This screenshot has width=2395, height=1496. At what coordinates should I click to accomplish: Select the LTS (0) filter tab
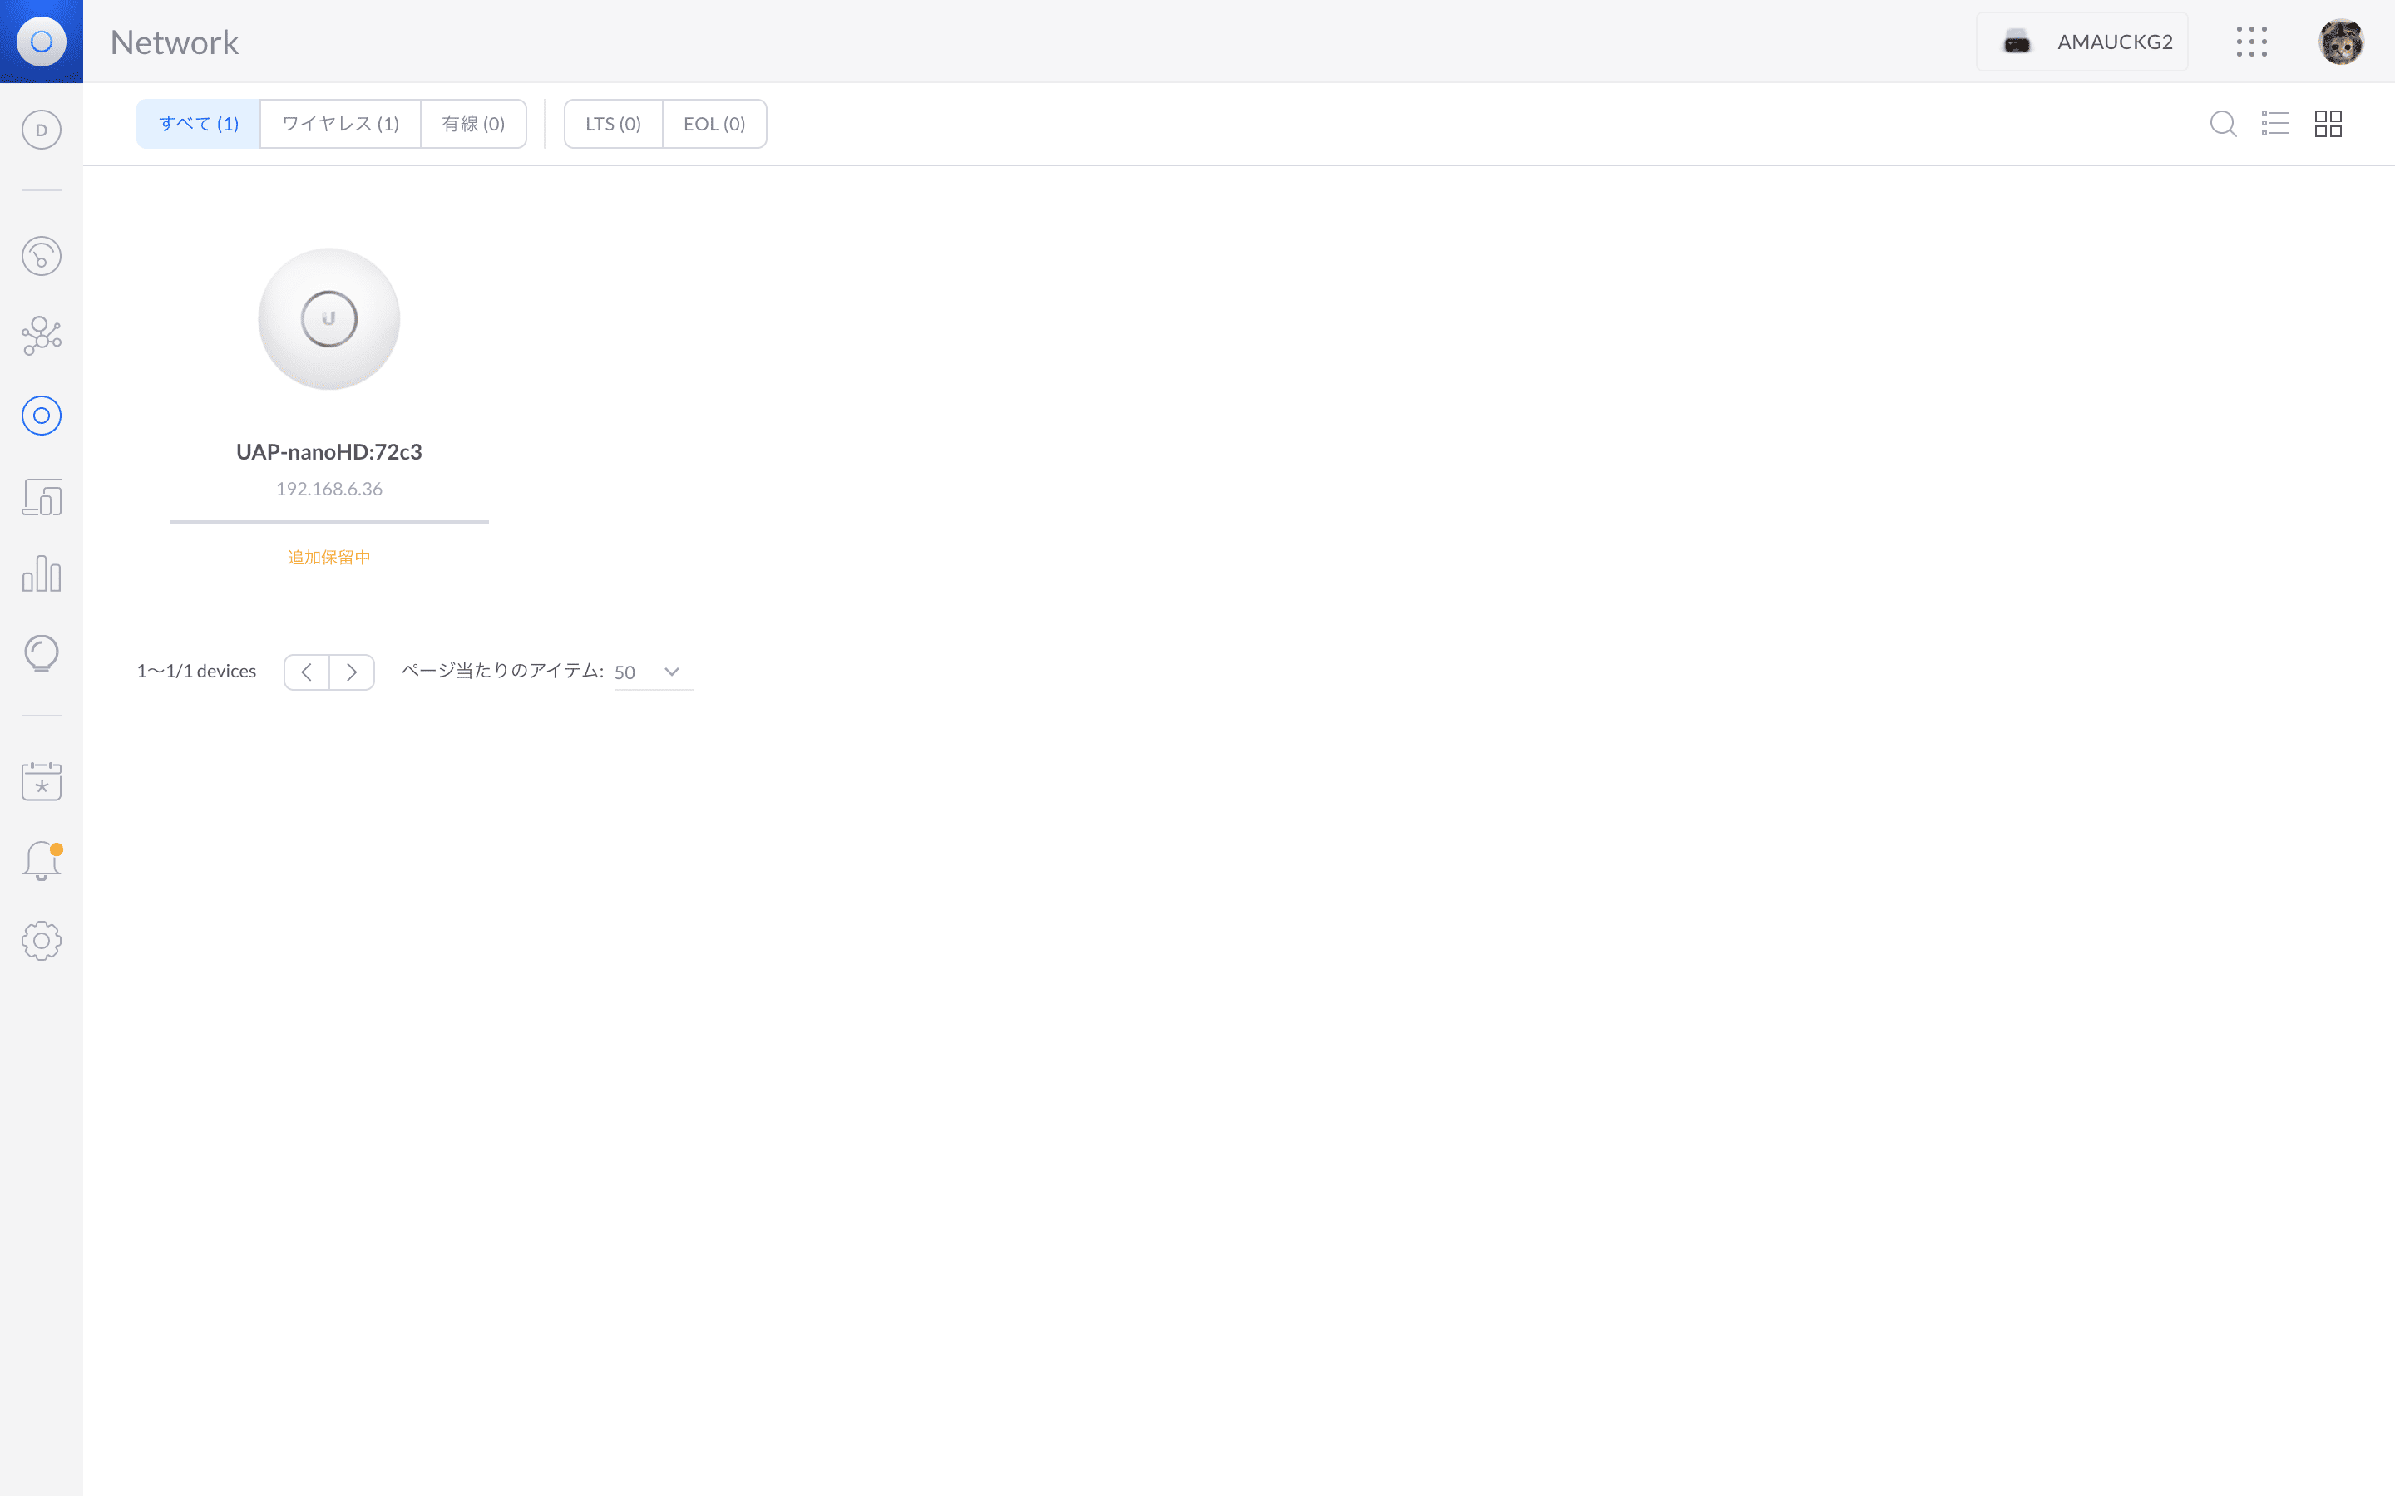coord(613,124)
